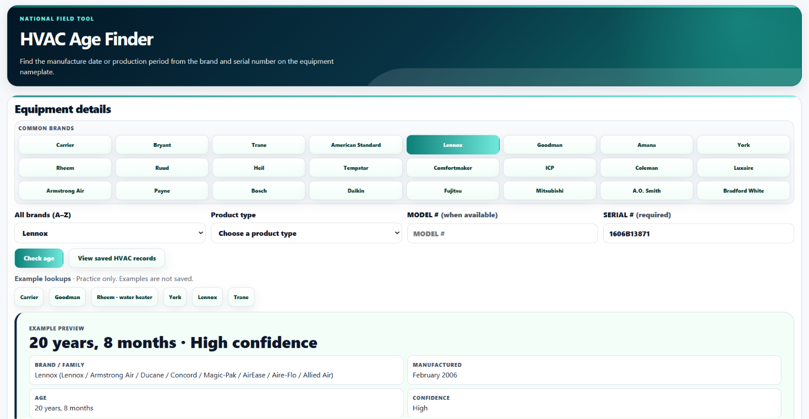Open the All brands (A–Z) dropdown
Image resolution: width=809 pixels, height=419 pixels.
110,233
